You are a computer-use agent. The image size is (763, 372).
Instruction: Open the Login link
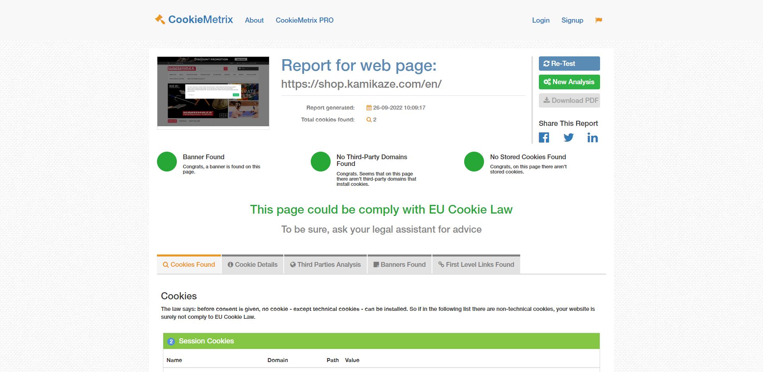point(541,20)
